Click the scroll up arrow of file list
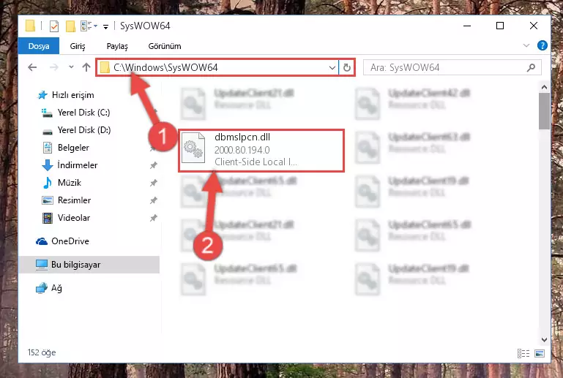 [544, 87]
